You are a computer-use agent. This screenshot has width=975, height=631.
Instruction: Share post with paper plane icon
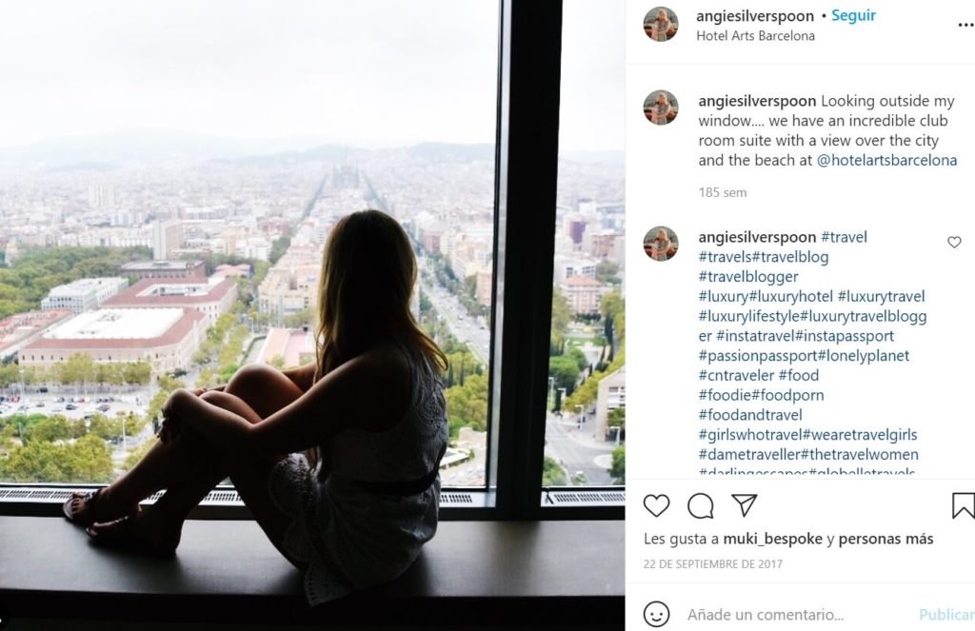pos(744,505)
